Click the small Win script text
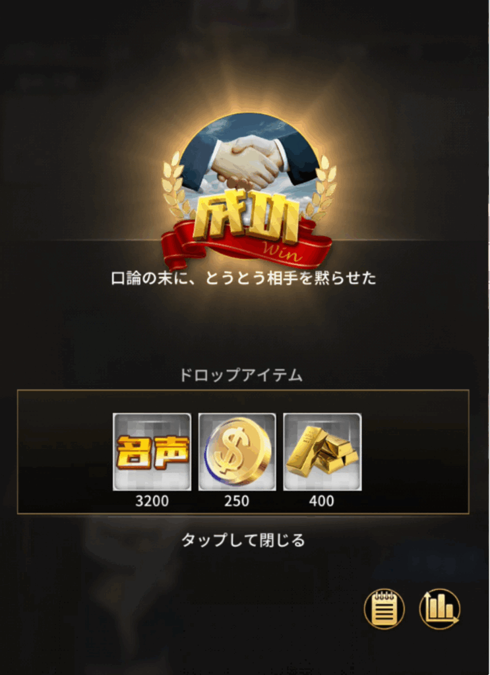Viewport: 490px width, 675px height. click(280, 253)
